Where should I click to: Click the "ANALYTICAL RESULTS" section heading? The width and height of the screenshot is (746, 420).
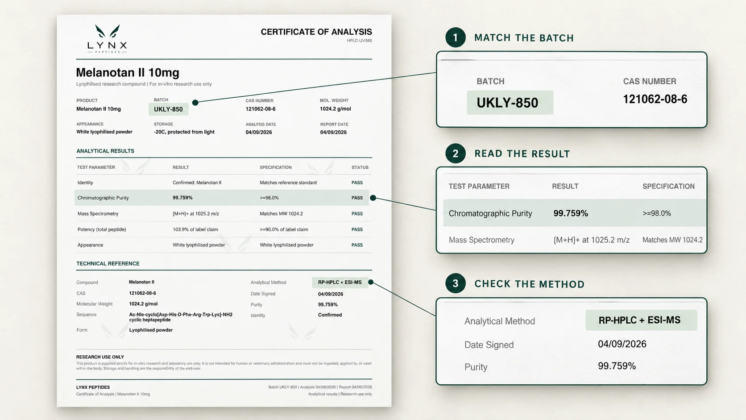[x=105, y=151]
